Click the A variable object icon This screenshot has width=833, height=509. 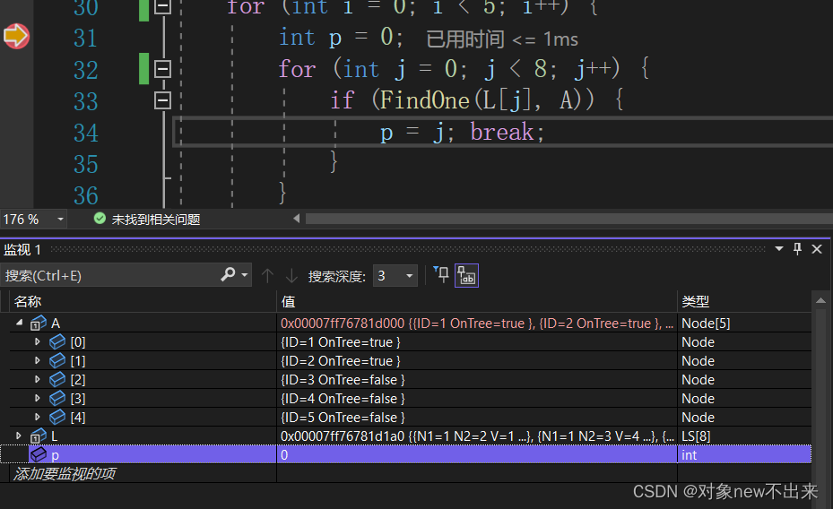coord(39,323)
